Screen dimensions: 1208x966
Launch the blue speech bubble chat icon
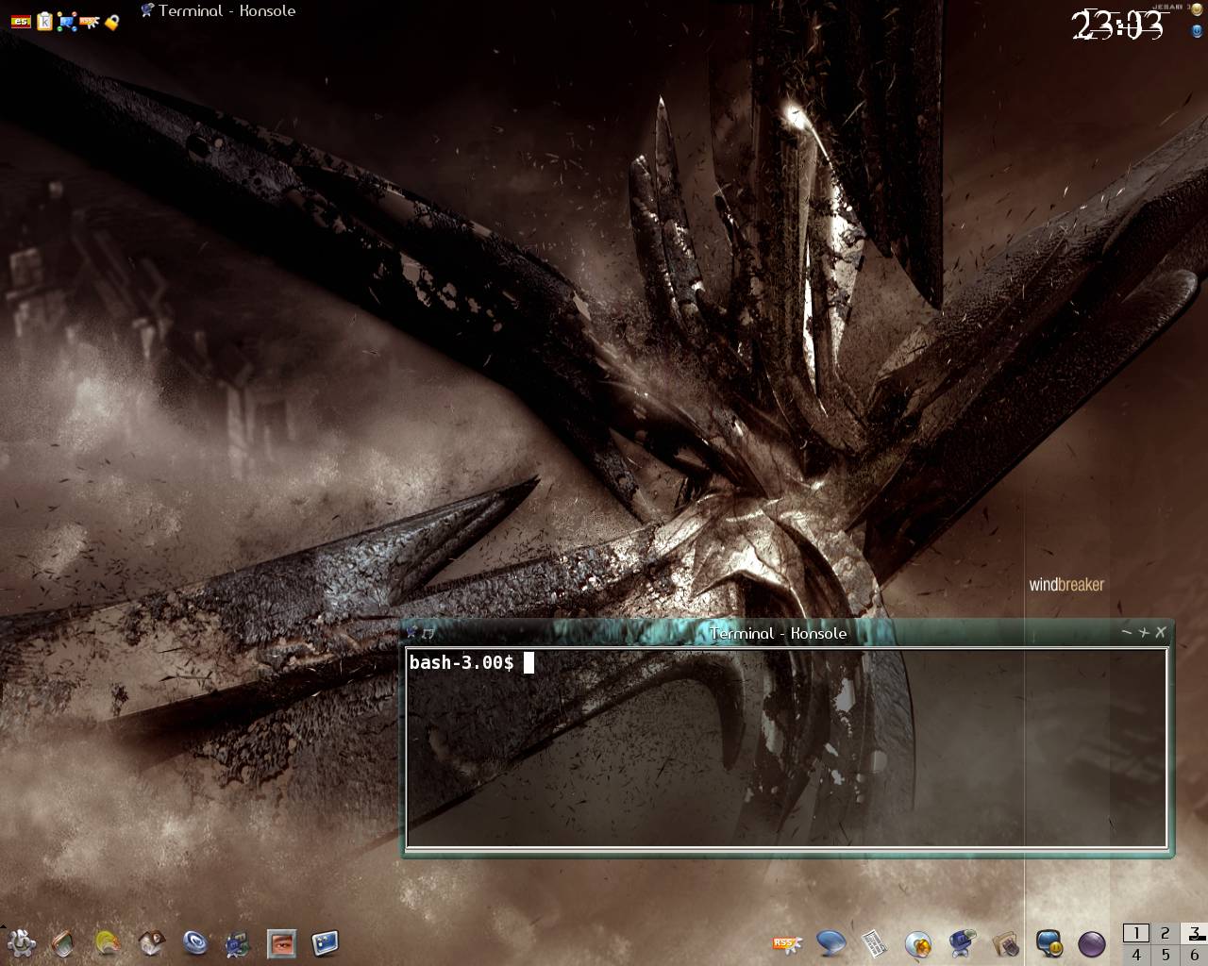830,942
